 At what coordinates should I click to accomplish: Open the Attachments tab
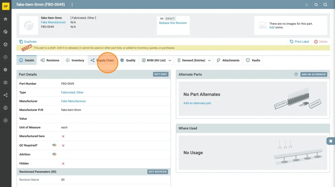[228, 60]
